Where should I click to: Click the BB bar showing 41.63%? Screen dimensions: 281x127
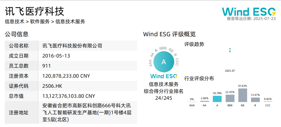[243, 95]
